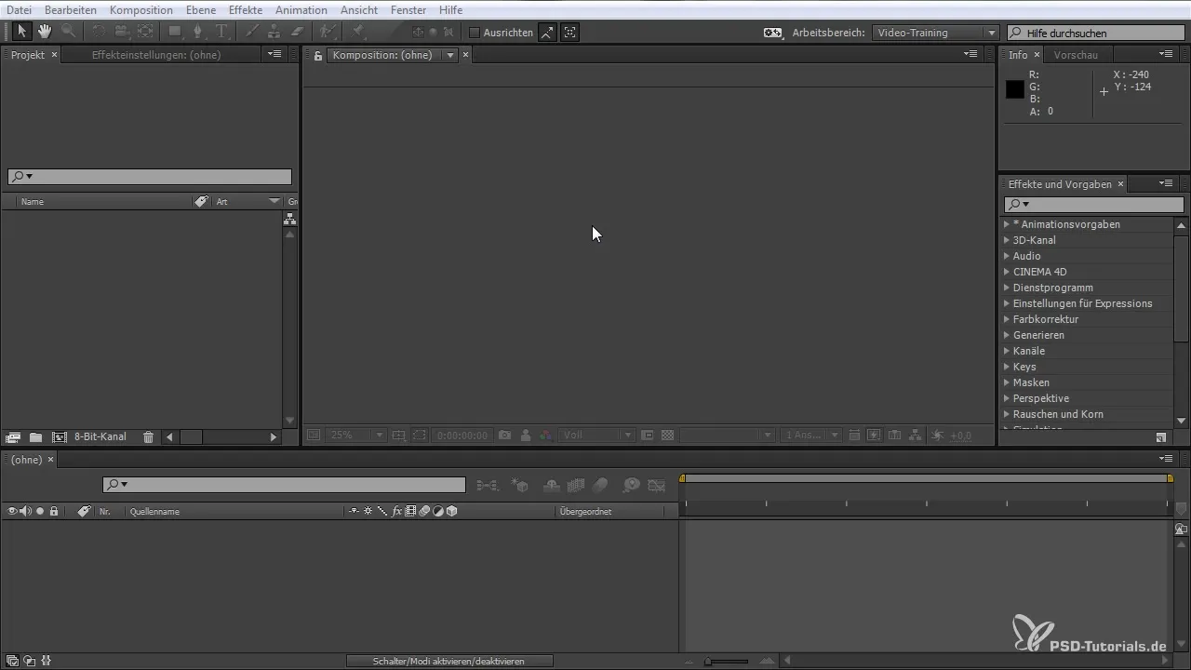Select the Type text tool
Viewport: 1191px width, 670px height.
tap(221, 32)
